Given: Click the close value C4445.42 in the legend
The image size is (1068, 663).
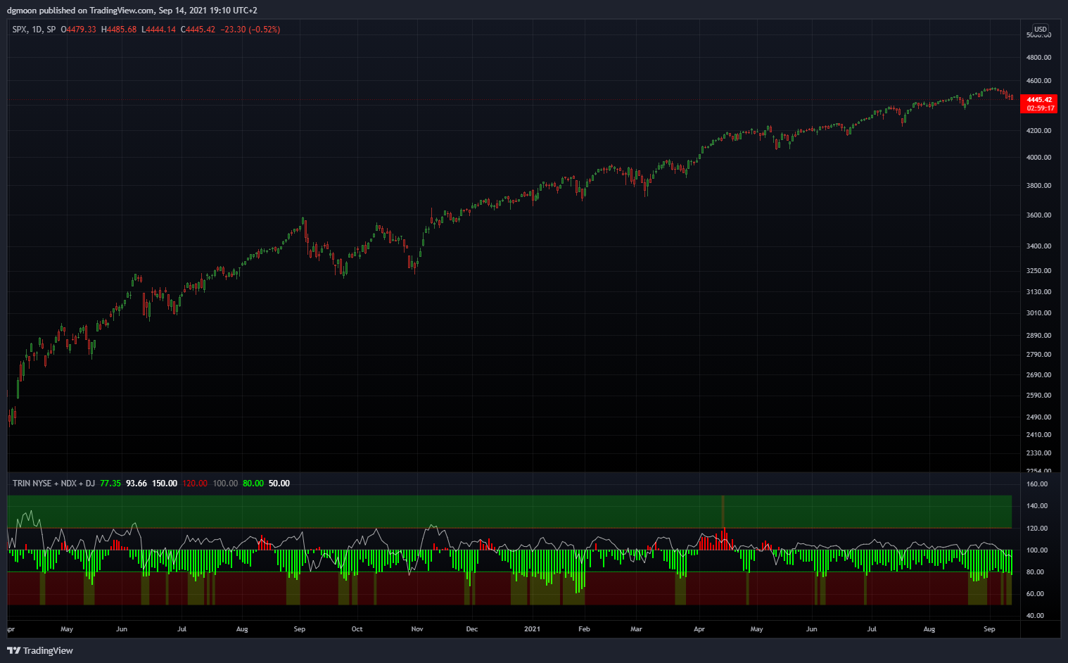Looking at the screenshot, I should point(198,30).
